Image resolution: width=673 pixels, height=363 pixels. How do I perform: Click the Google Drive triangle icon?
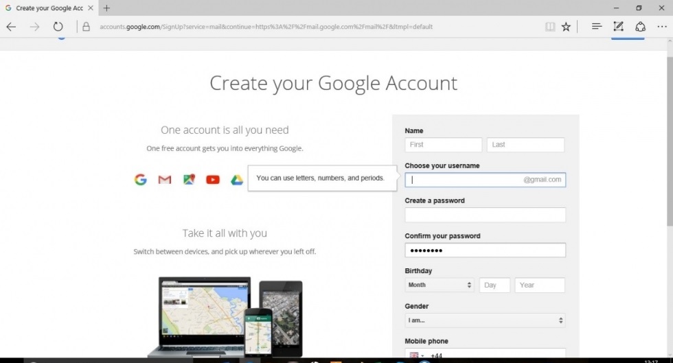(237, 180)
